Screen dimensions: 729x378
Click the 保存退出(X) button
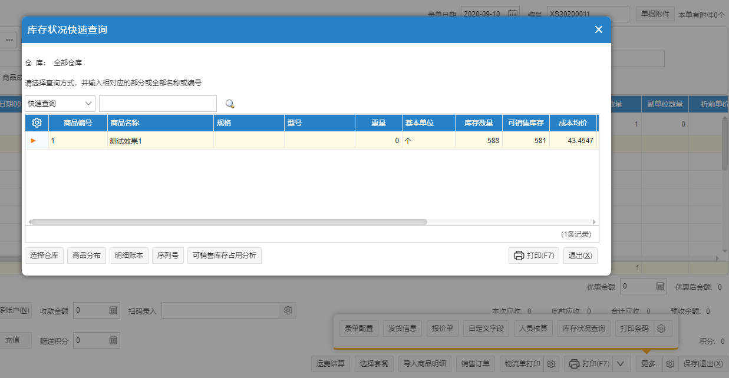pyautogui.click(x=704, y=364)
